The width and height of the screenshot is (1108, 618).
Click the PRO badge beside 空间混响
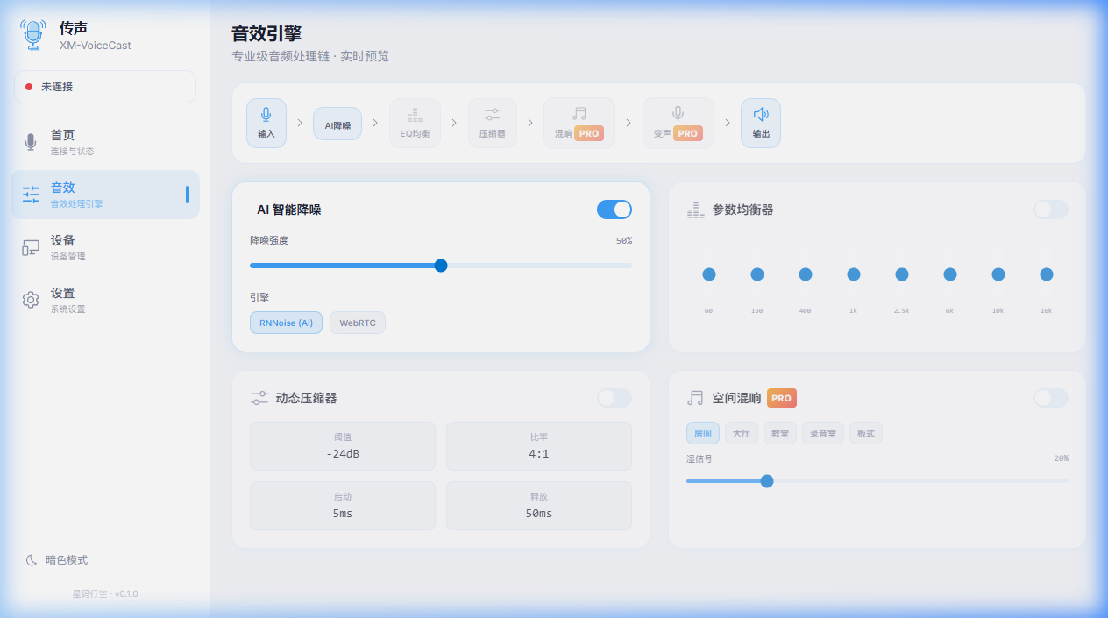click(x=782, y=398)
